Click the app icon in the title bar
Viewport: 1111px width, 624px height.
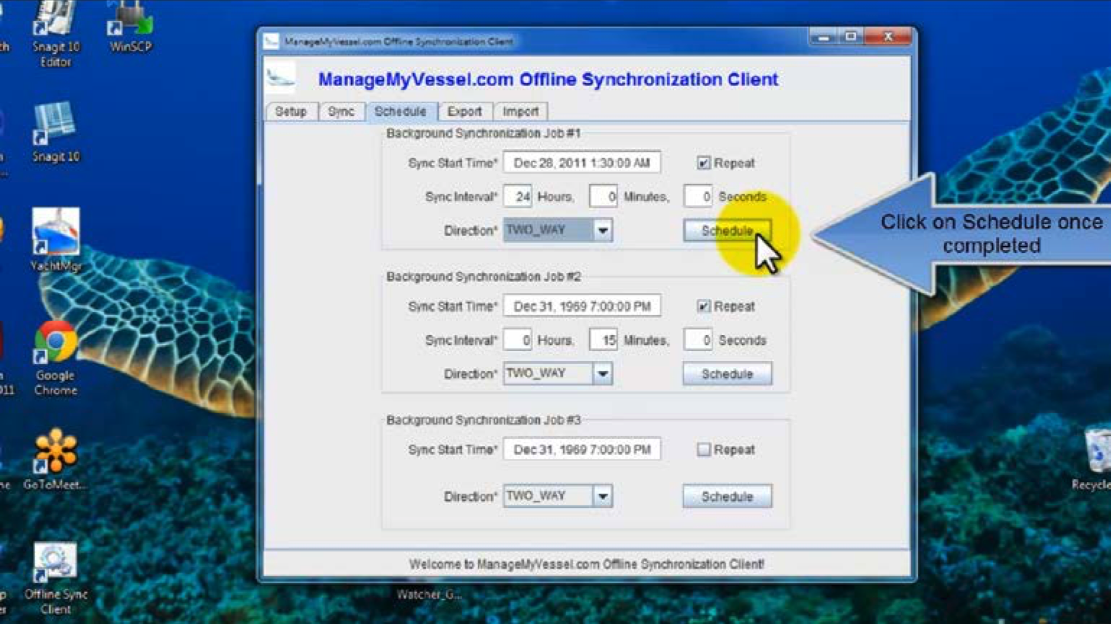coord(271,41)
